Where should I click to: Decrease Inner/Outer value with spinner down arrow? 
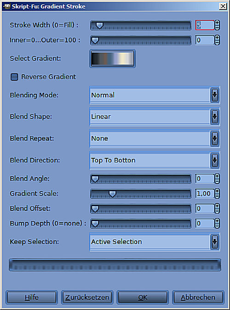coord(217,42)
